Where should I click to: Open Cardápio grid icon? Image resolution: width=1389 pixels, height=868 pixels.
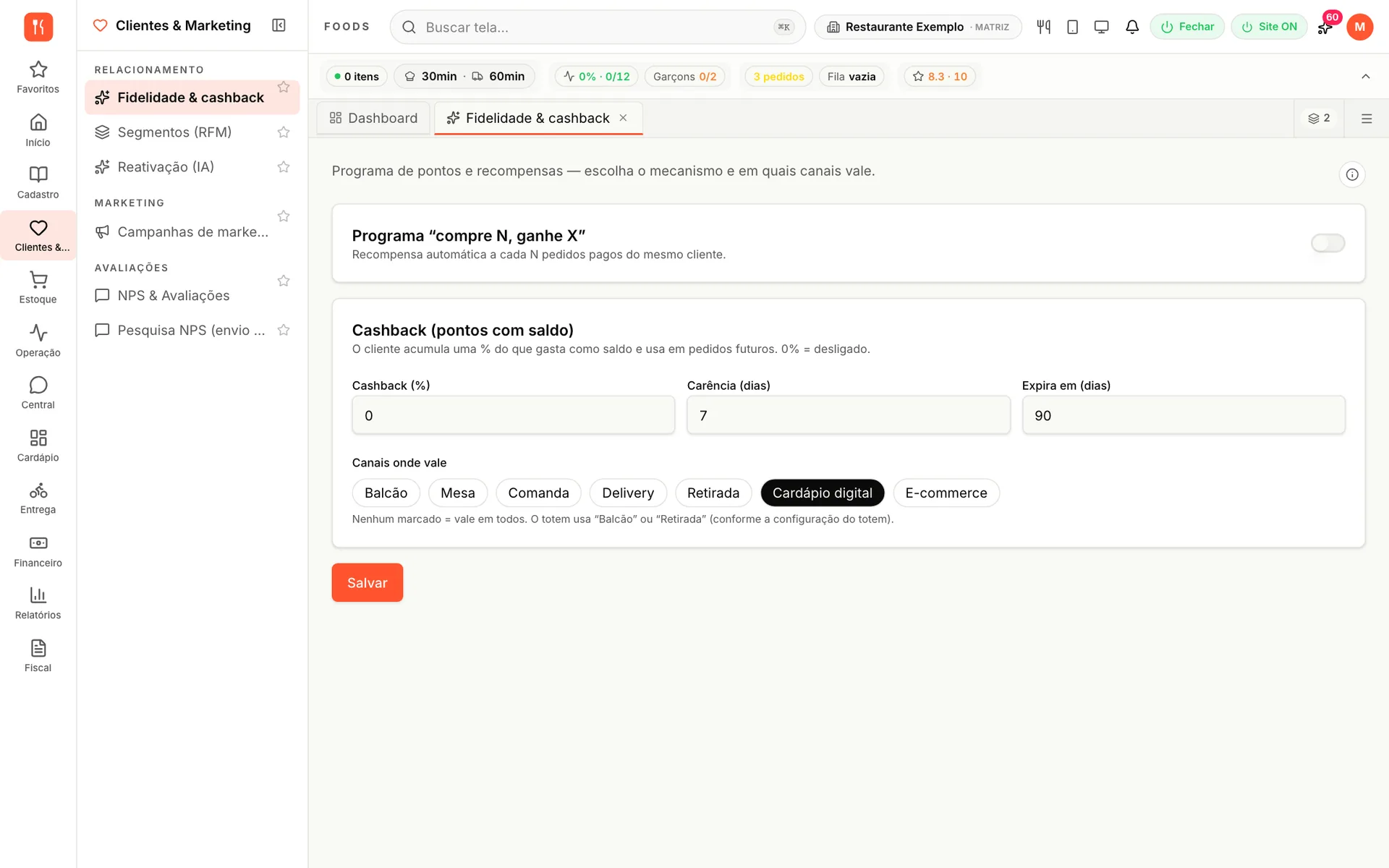coord(38,446)
